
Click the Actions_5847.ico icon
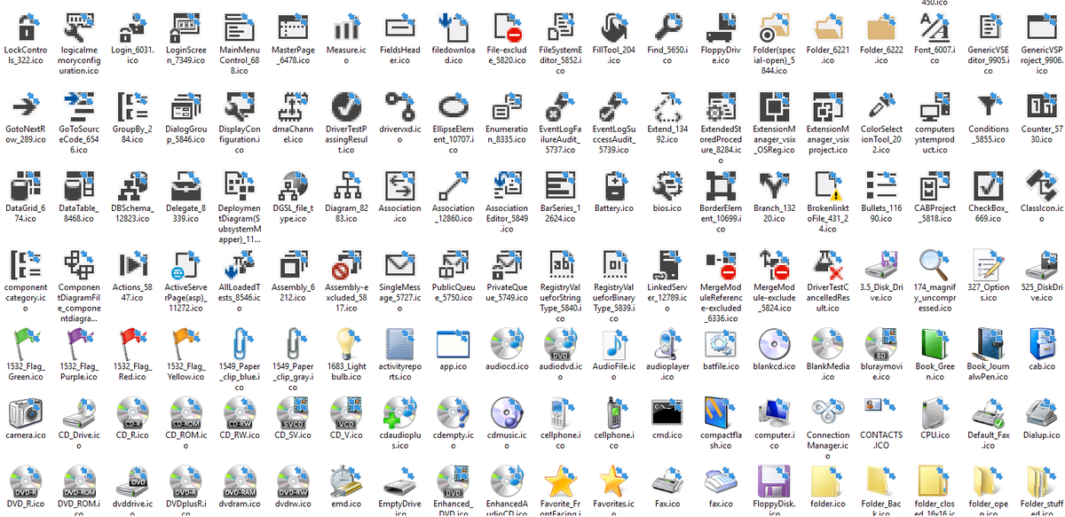pos(132,264)
